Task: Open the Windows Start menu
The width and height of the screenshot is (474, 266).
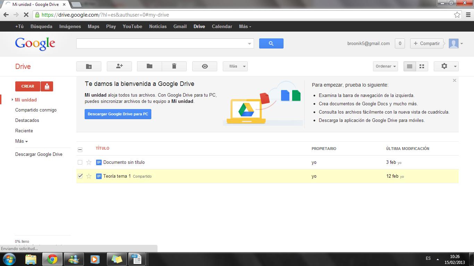Action: [9, 259]
